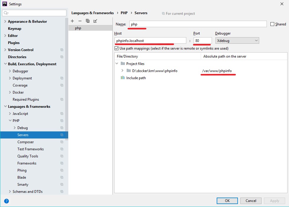The width and height of the screenshot is (289, 207).
Task: Open the Debugger Xdebug dropdown
Action: 237,40
